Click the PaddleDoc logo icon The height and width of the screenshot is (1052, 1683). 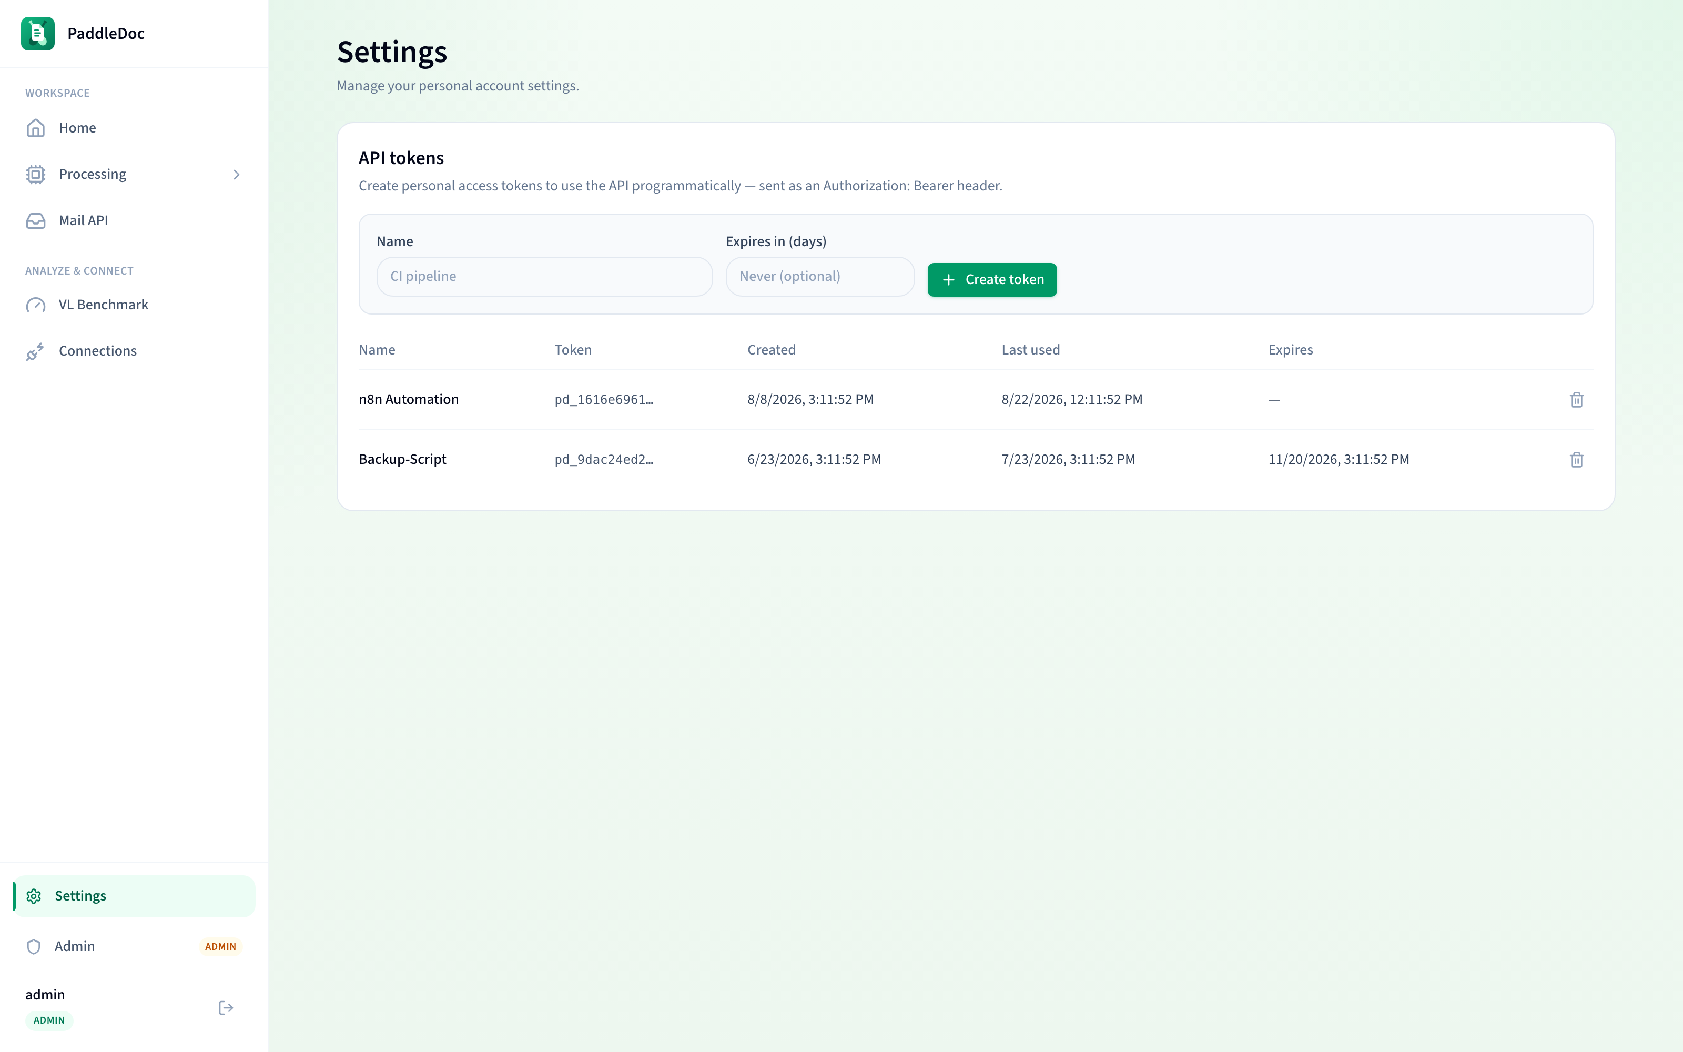click(37, 33)
